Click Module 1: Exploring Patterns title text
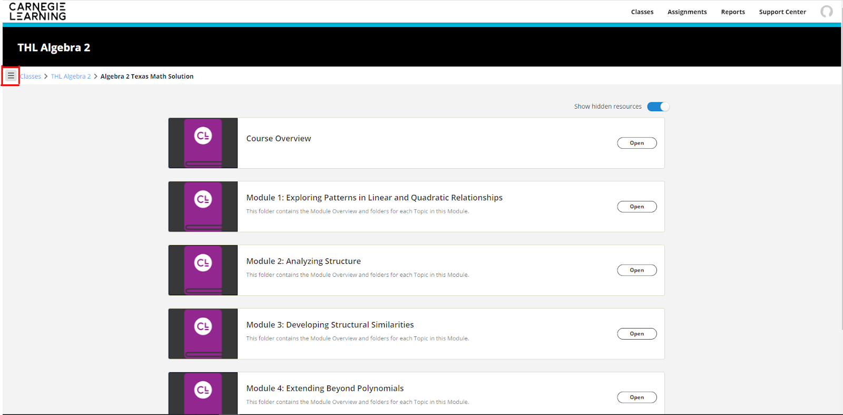The height and width of the screenshot is (415, 843). [375, 198]
